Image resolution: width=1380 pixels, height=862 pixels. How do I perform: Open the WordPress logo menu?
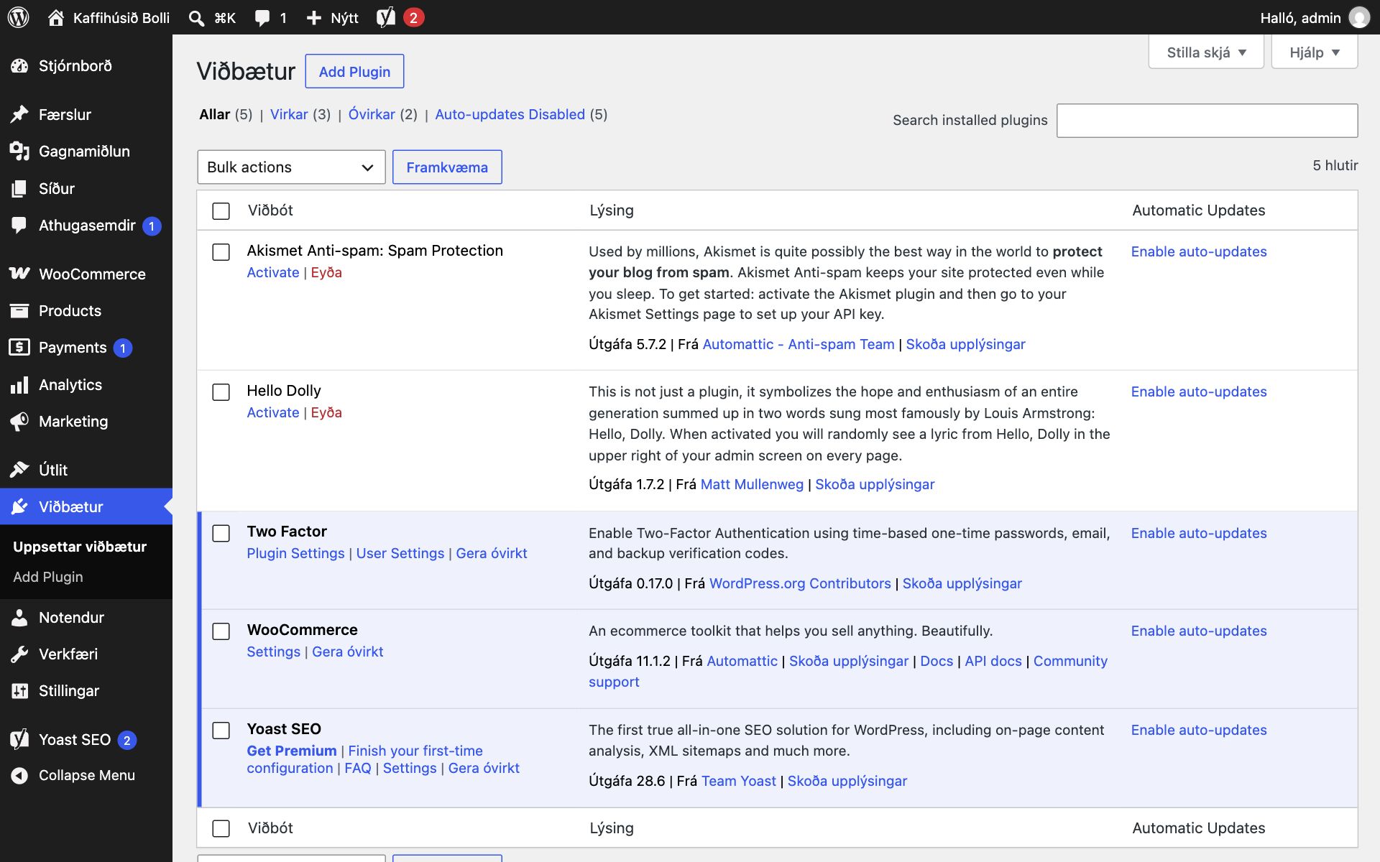coord(19,17)
